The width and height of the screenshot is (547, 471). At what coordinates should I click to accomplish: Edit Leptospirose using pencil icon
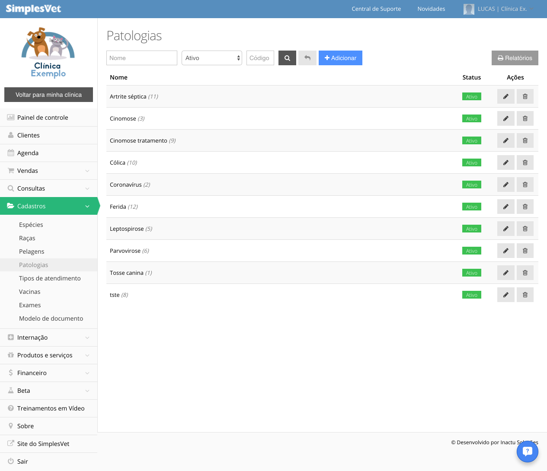click(505, 229)
